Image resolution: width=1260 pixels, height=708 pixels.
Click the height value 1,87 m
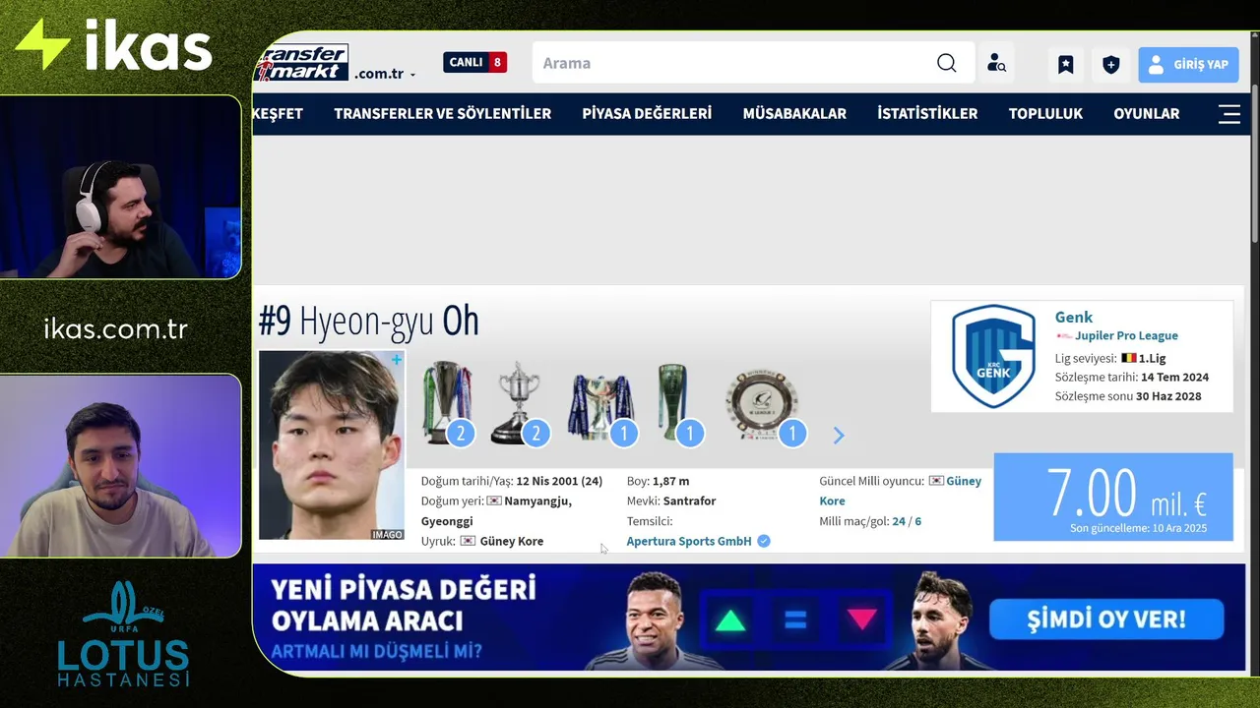(x=670, y=481)
